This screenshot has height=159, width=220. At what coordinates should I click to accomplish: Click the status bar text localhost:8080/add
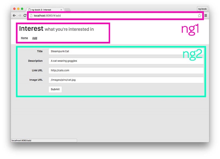click(x=21, y=140)
